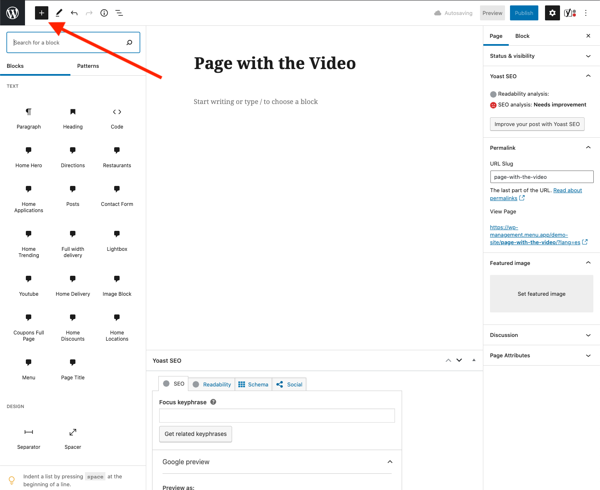The width and height of the screenshot is (600, 490).
Task: Expand the Page Attributes panel
Action: [542, 356]
